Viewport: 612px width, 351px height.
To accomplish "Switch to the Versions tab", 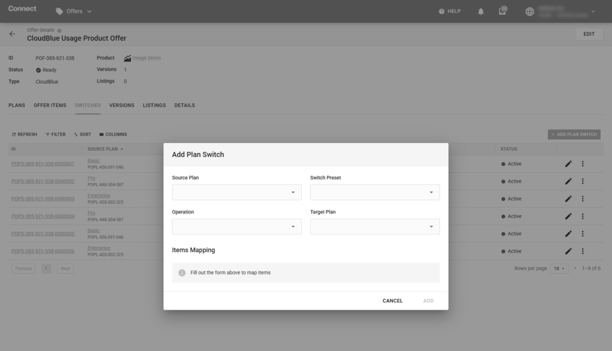I will 121,105.
